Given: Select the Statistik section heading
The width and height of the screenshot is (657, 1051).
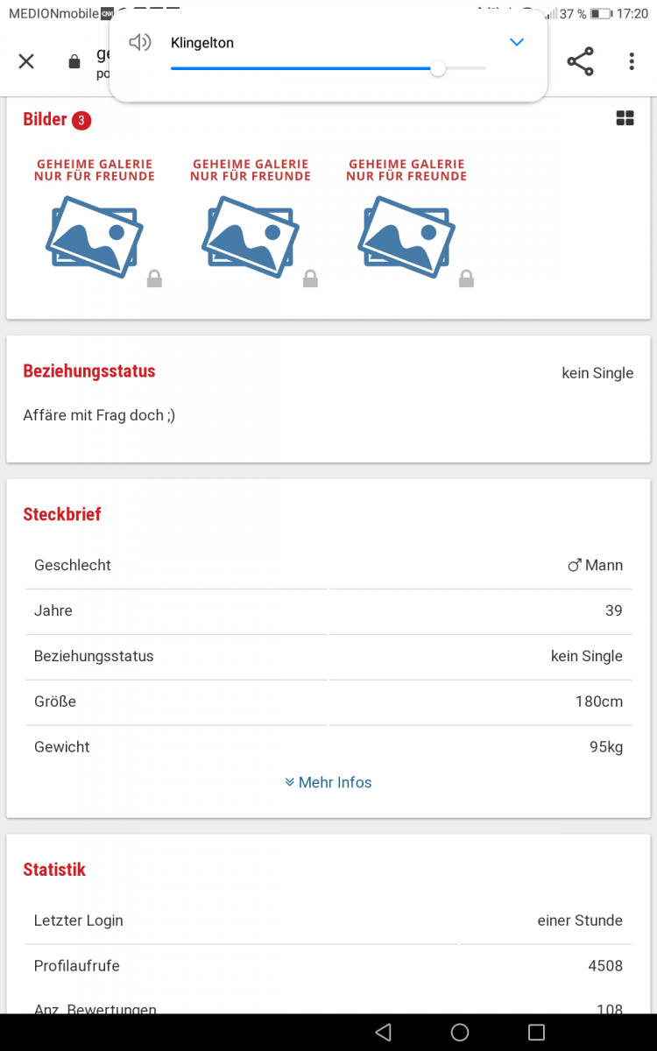Looking at the screenshot, I should point(54,870).
